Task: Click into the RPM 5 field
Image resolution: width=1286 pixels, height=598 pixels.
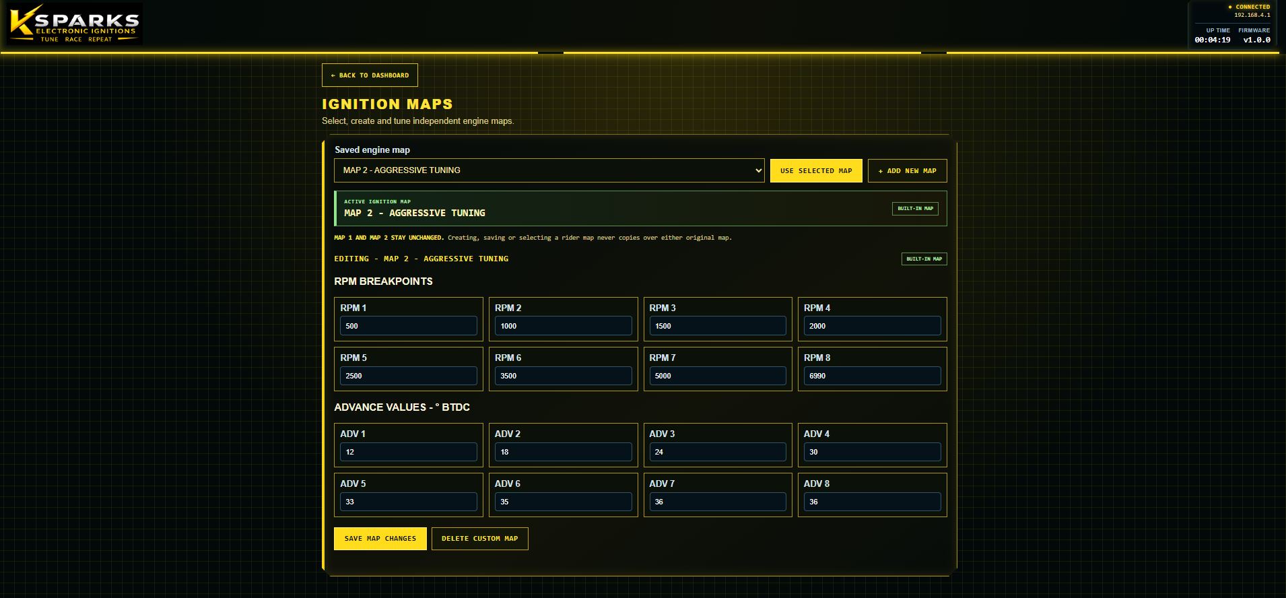Action: click(409, 376)
